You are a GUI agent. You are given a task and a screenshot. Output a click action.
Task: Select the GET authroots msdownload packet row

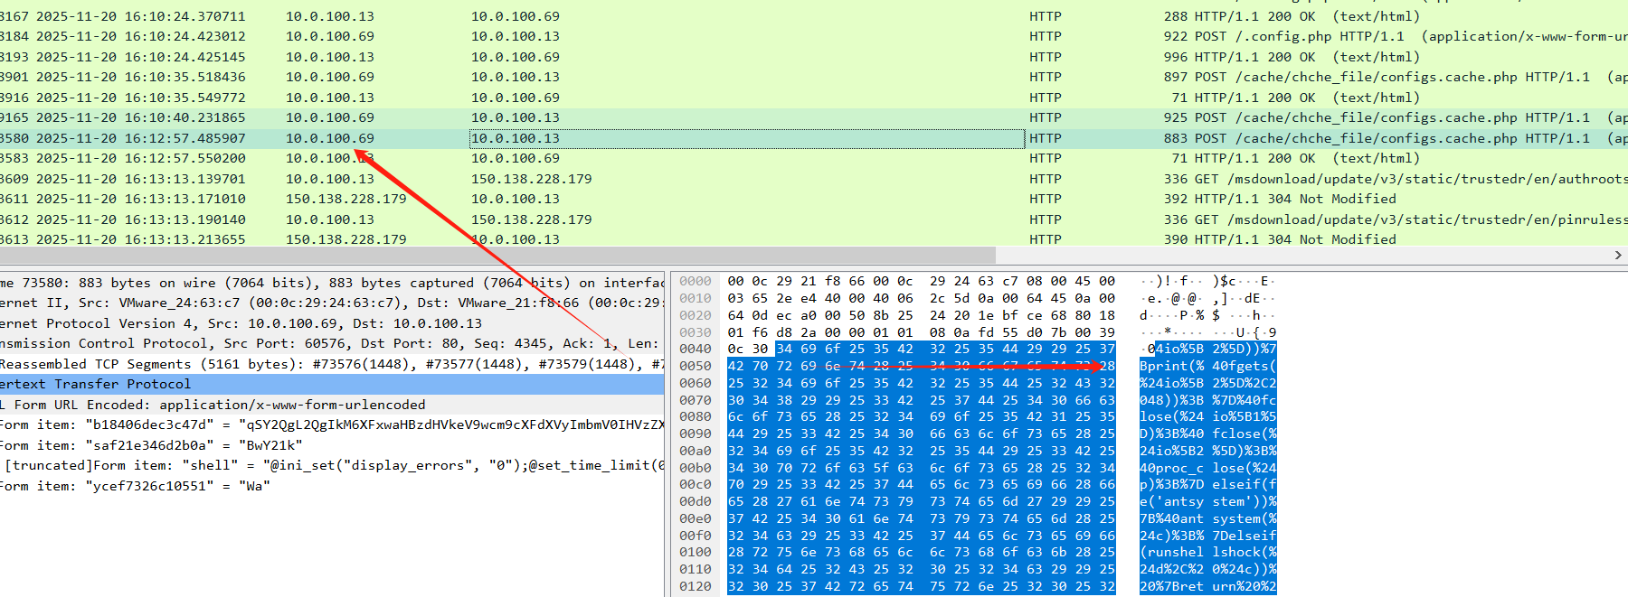pos(633,179)
